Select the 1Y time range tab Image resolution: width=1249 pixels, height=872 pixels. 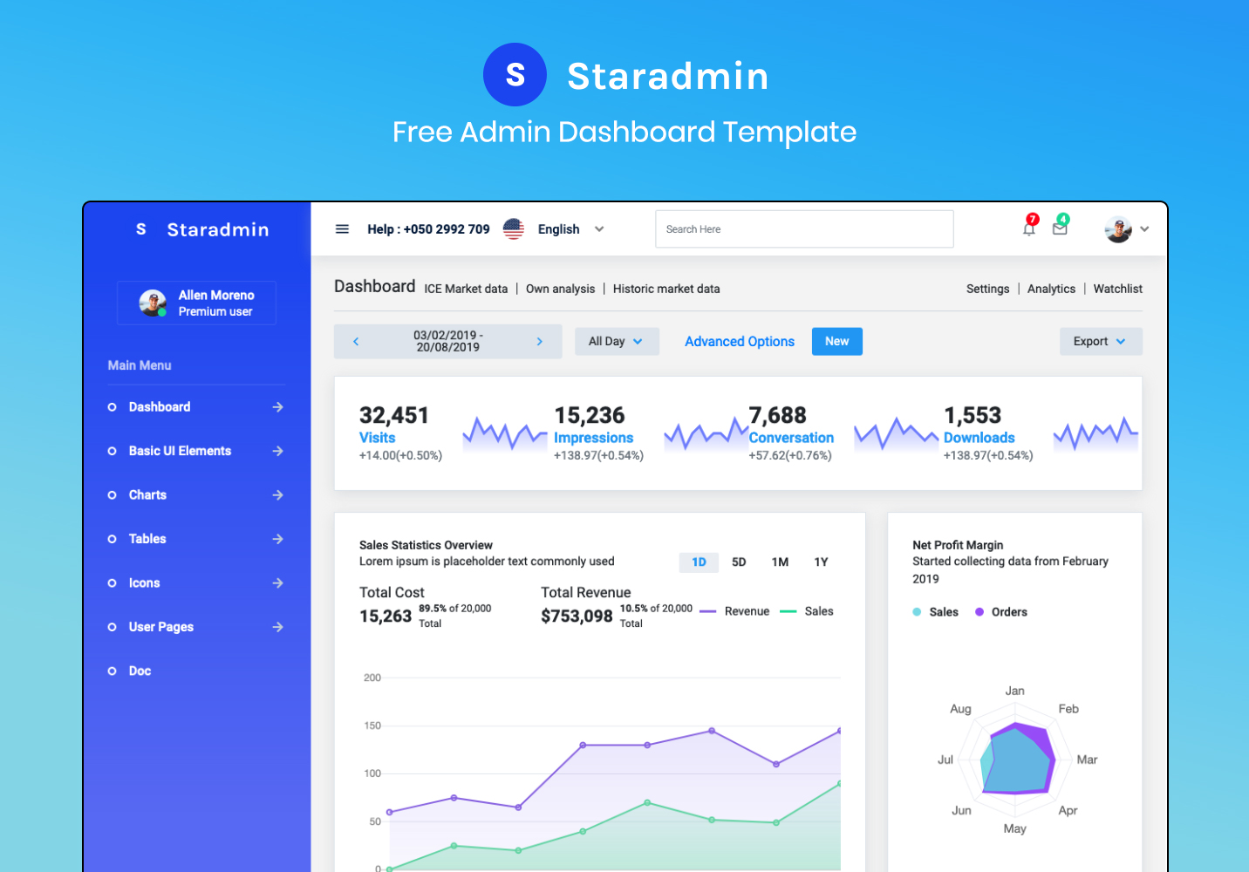coord(821,562)
